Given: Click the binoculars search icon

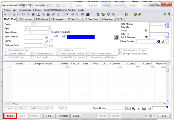Looking at the screenshot, I should 133,109.
